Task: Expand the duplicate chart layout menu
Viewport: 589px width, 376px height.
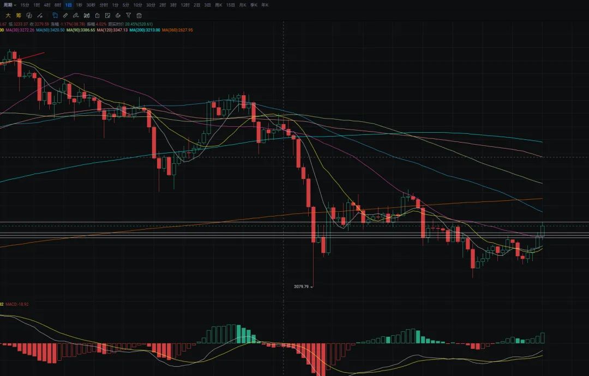Action: click(x=28, y=15)
